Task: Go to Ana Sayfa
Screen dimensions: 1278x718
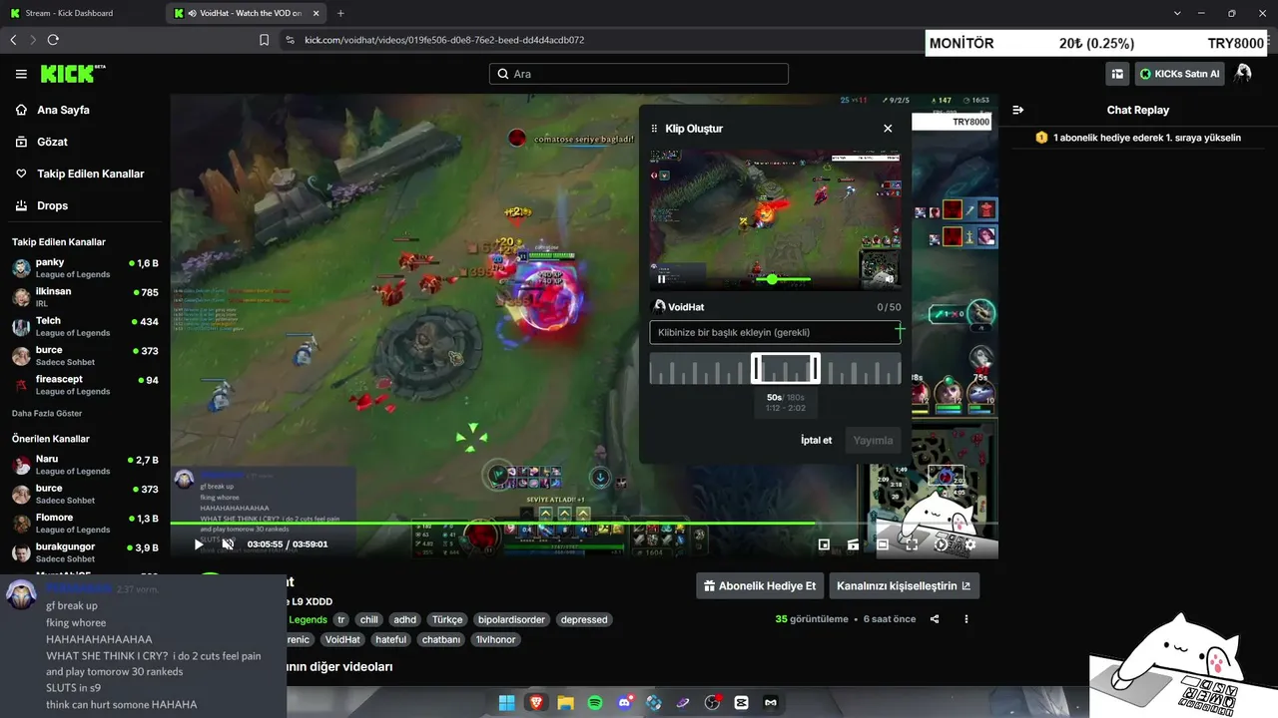Action: click(63, 110)
